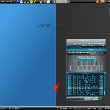Screen dimensions: 110x110
Task: Click the playlist total time display
Action: click(x=91, y=98)
